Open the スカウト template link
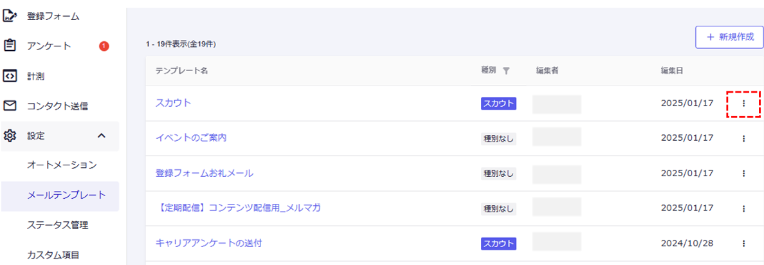 pyautogui.click(x=174, y=103)
